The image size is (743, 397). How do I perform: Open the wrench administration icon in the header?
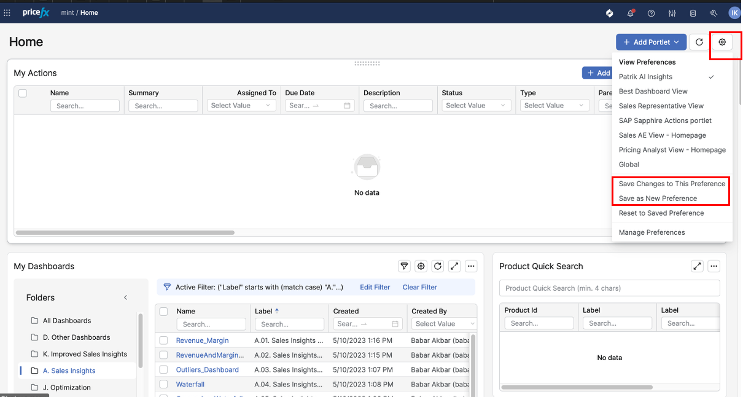pos(714,13)
